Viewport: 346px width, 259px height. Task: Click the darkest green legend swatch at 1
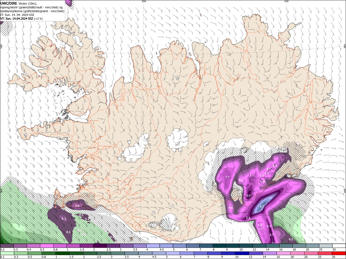pyautogui.click(x=63, y=253)
